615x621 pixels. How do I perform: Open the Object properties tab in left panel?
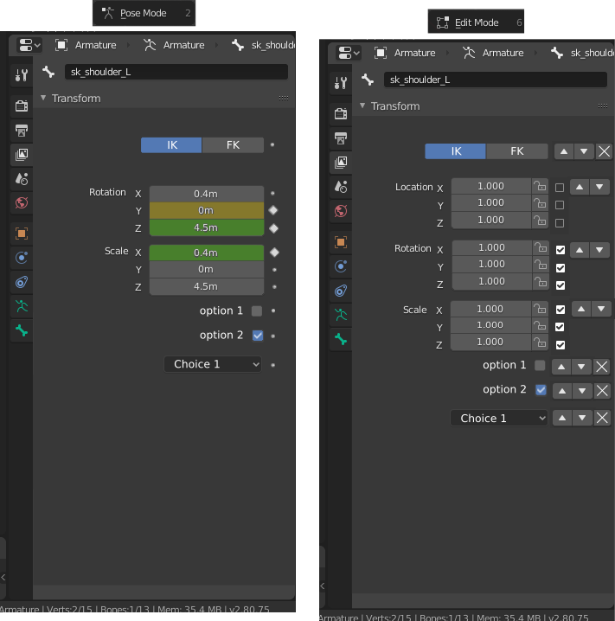click(x=22, y=234)
